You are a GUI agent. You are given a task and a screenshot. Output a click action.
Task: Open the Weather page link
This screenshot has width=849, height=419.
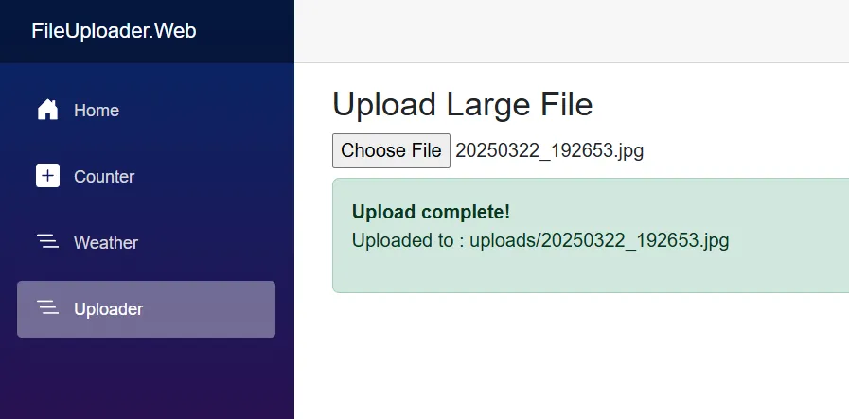146,242
